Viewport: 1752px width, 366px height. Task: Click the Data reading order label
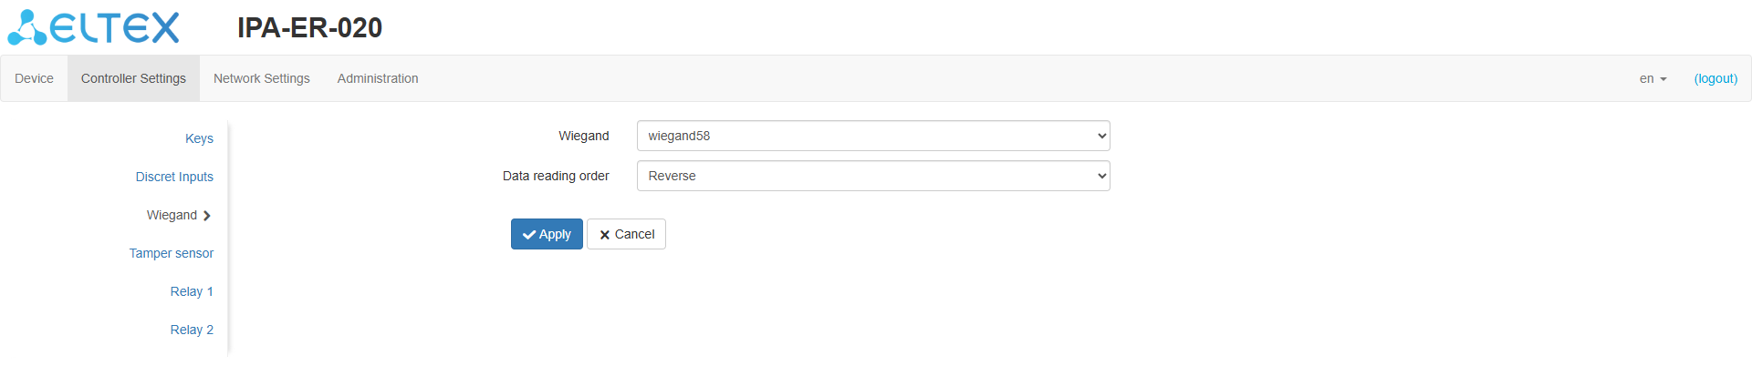[x=556, y=176]
